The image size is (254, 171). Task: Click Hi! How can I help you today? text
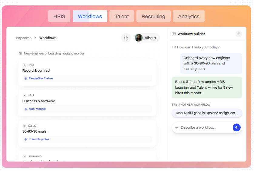[x=196, y=47]
